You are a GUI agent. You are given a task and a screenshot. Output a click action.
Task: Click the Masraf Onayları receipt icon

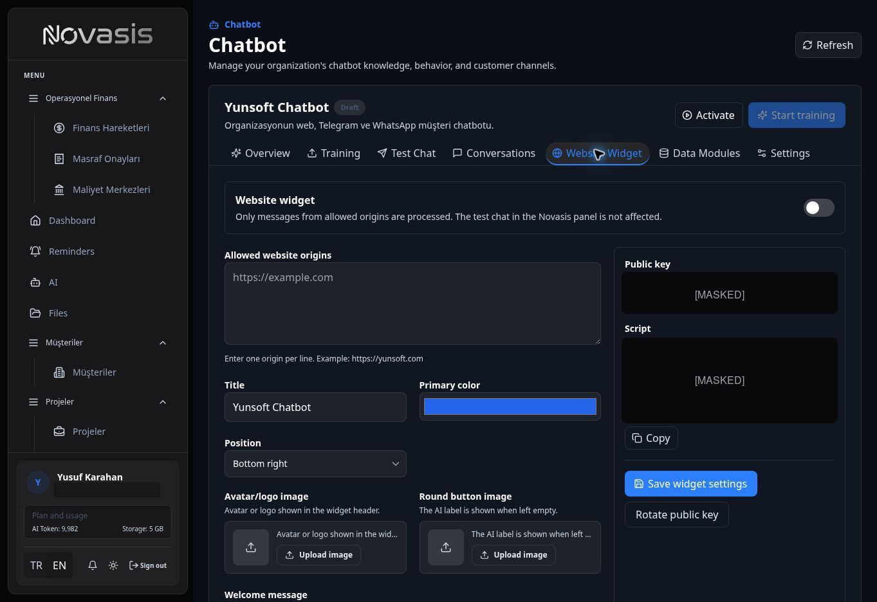coord(59,159)
